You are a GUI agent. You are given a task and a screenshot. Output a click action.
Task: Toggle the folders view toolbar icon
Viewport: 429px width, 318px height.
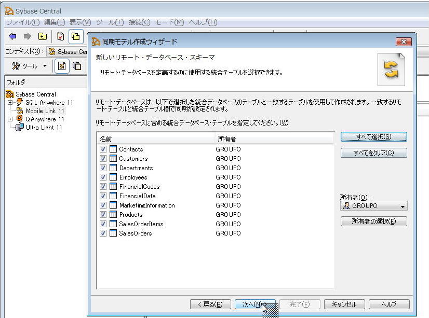point(76,36)
